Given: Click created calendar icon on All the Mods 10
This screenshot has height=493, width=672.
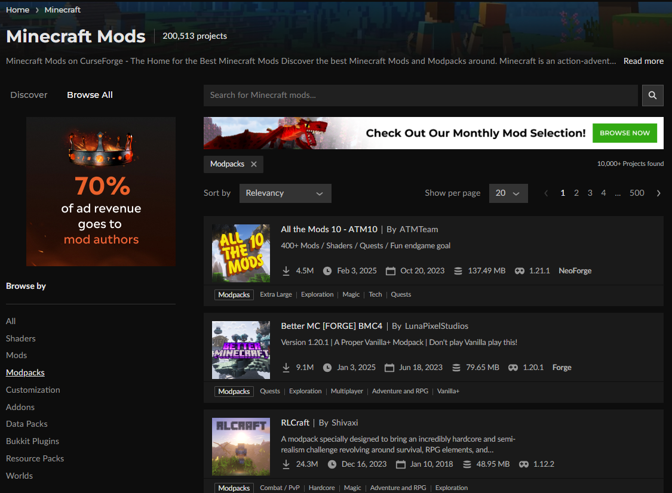Looking at the screenshot, I should click(391, 271).
